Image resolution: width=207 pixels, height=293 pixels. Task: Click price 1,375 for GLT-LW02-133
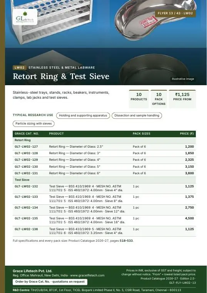coord(189,197)
